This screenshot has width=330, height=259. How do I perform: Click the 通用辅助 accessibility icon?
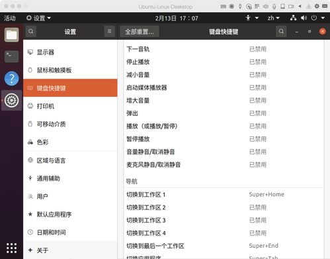(x=30, y=178)
